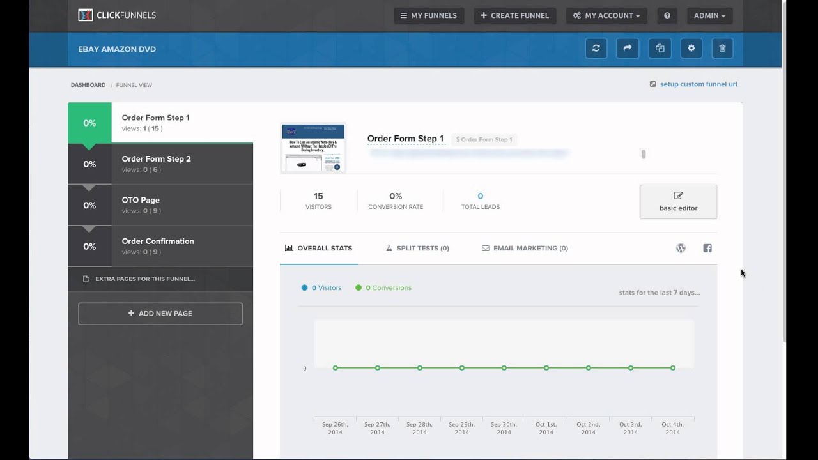Click the page scrollbar on right edge
The height and width of the screenshot is (460, 818).
point(785,172)
